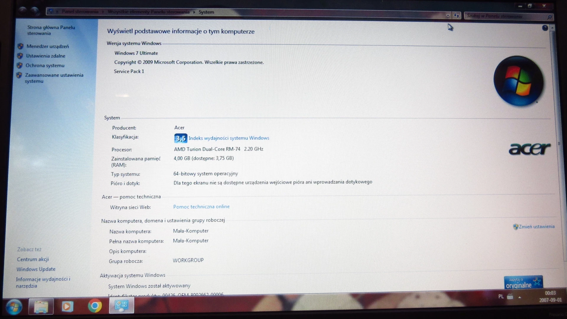
Task: Click the Acer logo image
Action: click(530, 149)
